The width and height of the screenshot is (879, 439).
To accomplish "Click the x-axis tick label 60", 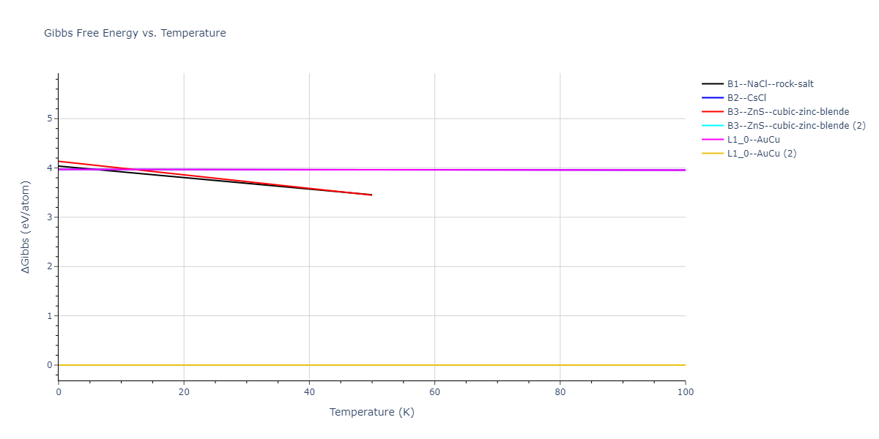I will click(434, 393).
